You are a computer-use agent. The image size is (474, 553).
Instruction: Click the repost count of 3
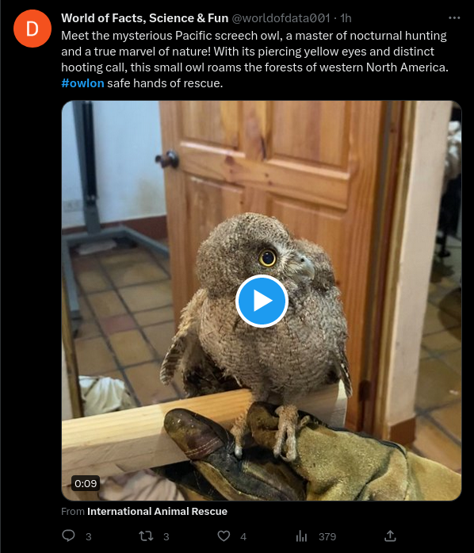166,537
